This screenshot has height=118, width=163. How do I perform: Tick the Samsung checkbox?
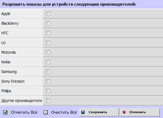pyautogui.click(x=48, y=72)
